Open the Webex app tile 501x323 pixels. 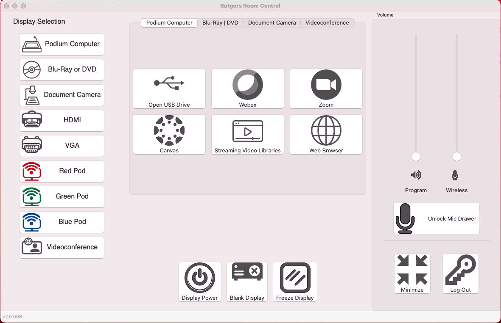[247, 88]
